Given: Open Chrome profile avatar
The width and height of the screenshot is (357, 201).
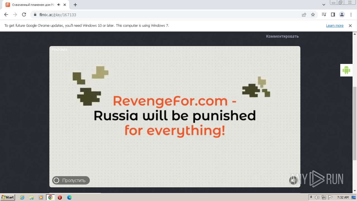Looking at the screenshot, I should [x=342, y=15].
